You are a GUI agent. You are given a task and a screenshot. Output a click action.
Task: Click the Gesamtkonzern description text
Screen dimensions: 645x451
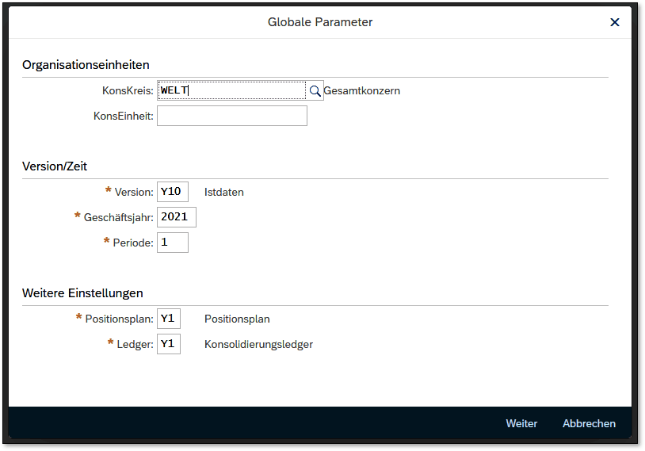coord(362,90)
